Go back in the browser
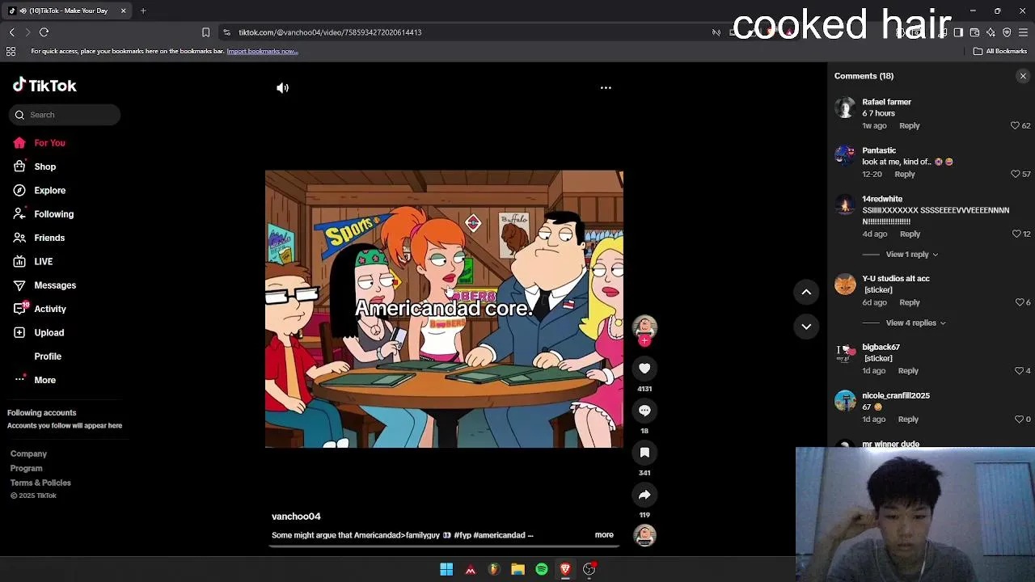This screenshot has width=1035, height=582. coord(11,32)
